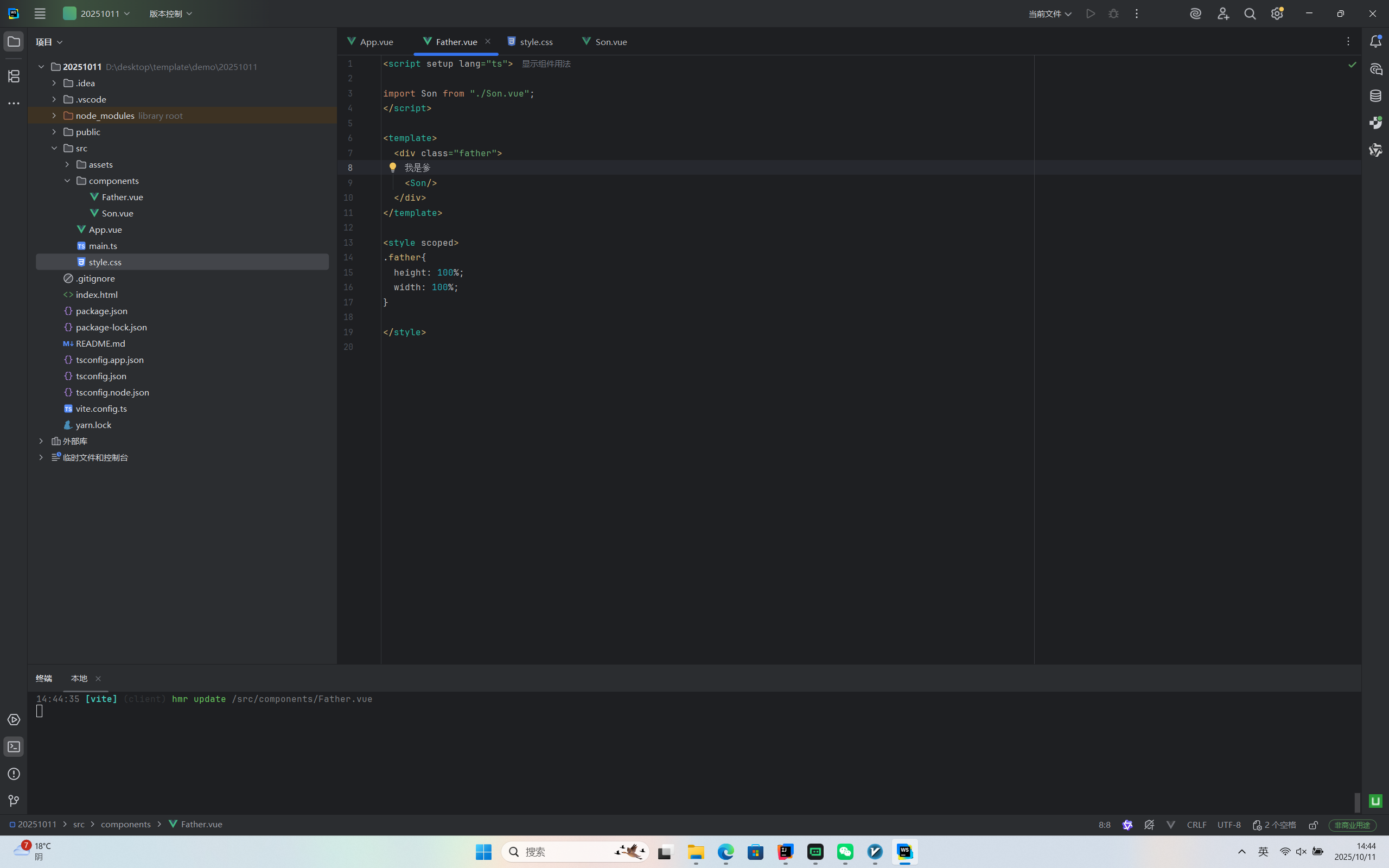Click the UTF-8 encoding button
The image size is (1389, 868).
tap(1229, 825)
